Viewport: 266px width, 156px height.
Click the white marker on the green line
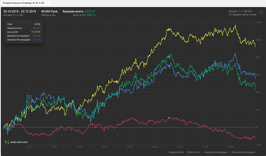(x=169, y=57)
